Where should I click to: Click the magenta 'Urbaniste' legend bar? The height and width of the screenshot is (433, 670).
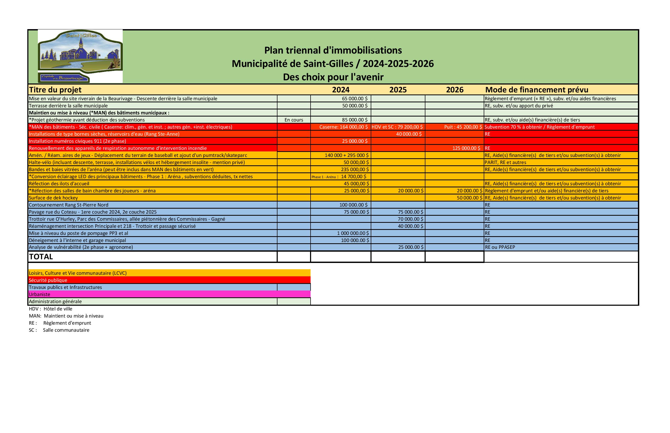[x=39, y=294]
